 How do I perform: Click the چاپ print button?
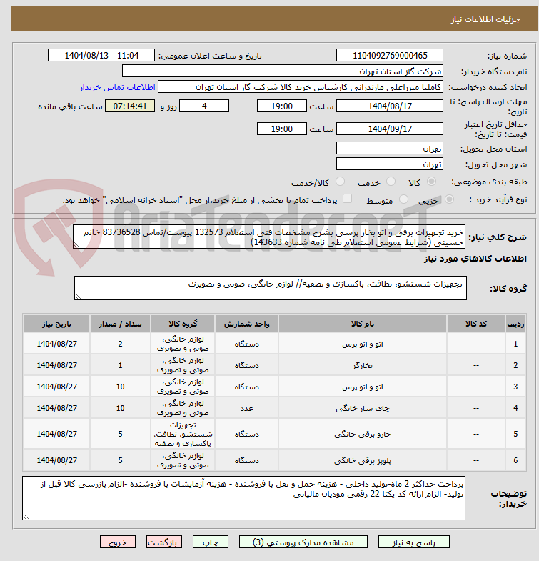pyautogui.click(x=210, y=542)
